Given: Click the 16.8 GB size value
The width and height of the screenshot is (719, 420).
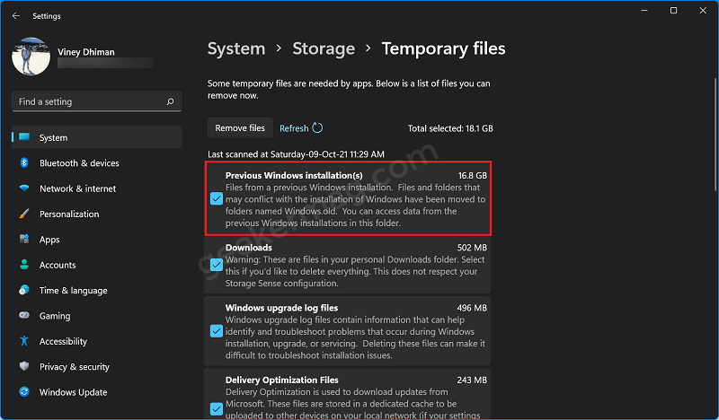Looking at the screenshot, I should pos(473,175).
